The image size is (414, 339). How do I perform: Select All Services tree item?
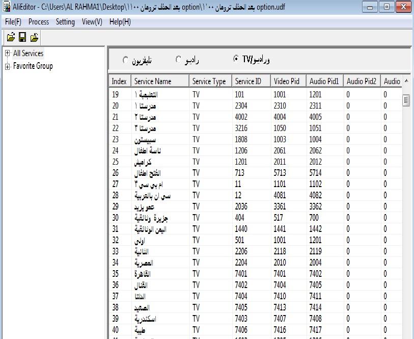pos(28,53)
